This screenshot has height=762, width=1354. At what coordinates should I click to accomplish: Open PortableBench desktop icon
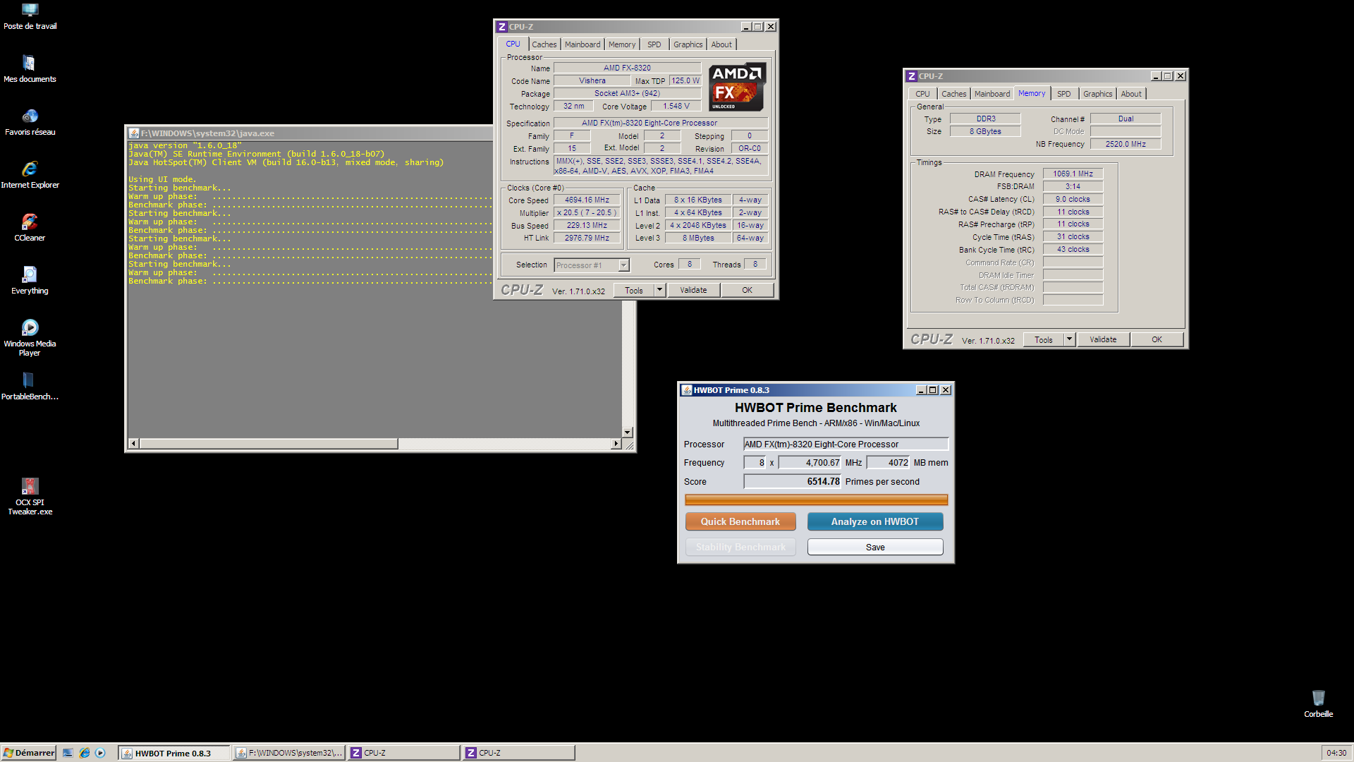click(30, 387)
